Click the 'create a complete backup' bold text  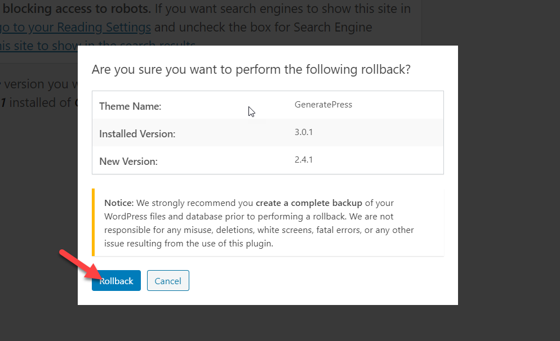309,203
